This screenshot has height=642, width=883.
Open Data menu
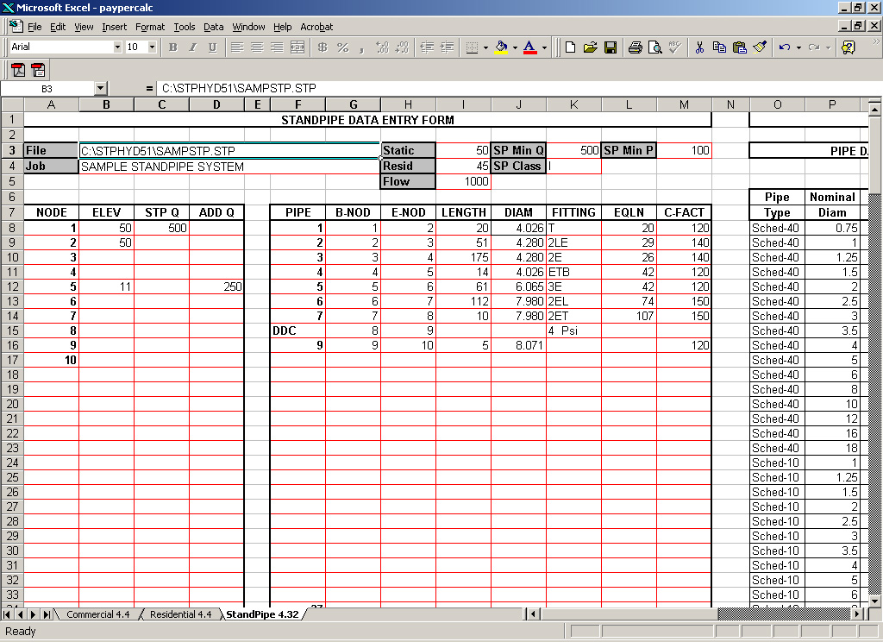click(214, 27)
